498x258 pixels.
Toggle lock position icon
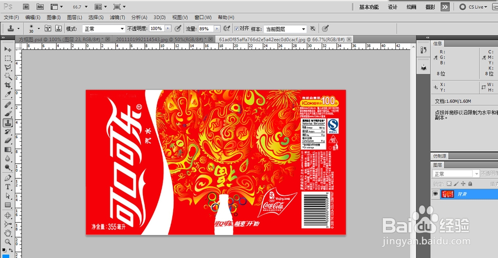click(463, 184)
